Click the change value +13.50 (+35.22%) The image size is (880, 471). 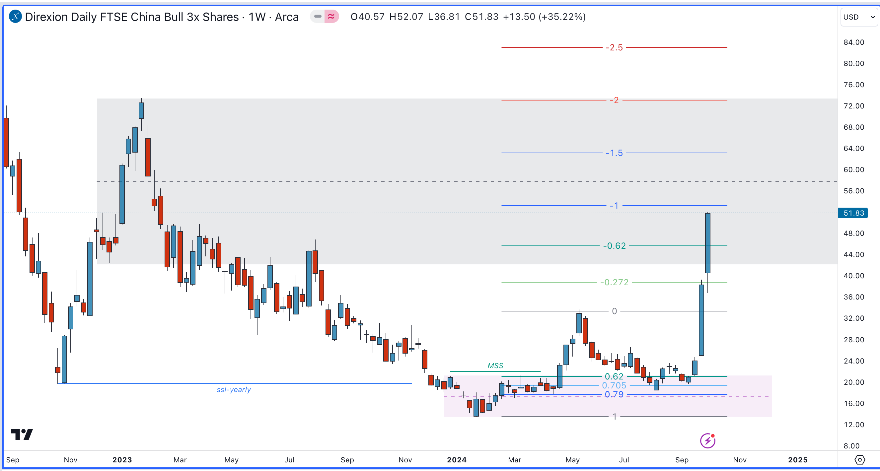(x=544, y=17)
